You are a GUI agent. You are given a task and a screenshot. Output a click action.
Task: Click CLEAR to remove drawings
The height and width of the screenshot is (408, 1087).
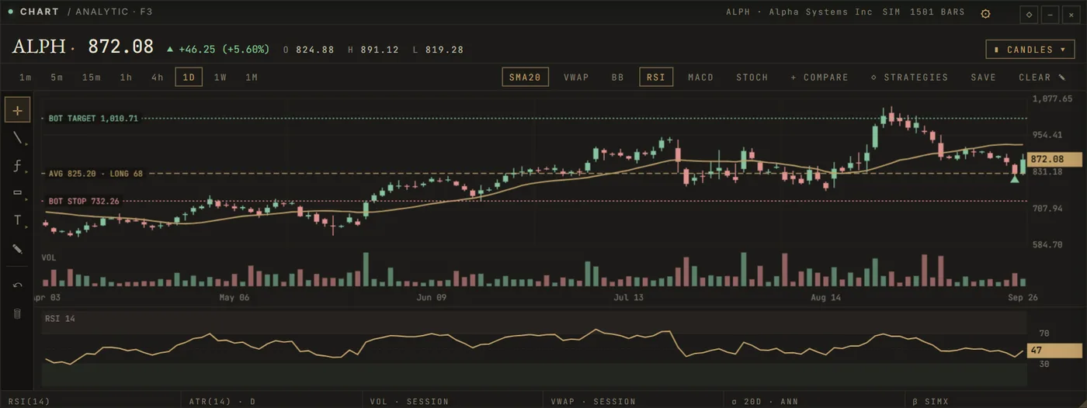coord(1043,78)
